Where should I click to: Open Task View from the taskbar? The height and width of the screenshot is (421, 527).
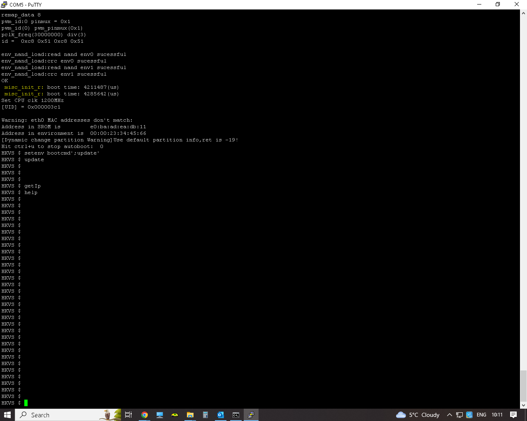pyautogui.click(x=128, y=415)
